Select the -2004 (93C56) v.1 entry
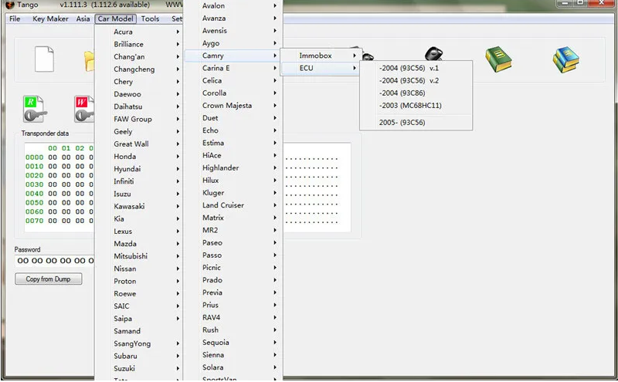Screen dimensions: 618x382 (409, 68)
